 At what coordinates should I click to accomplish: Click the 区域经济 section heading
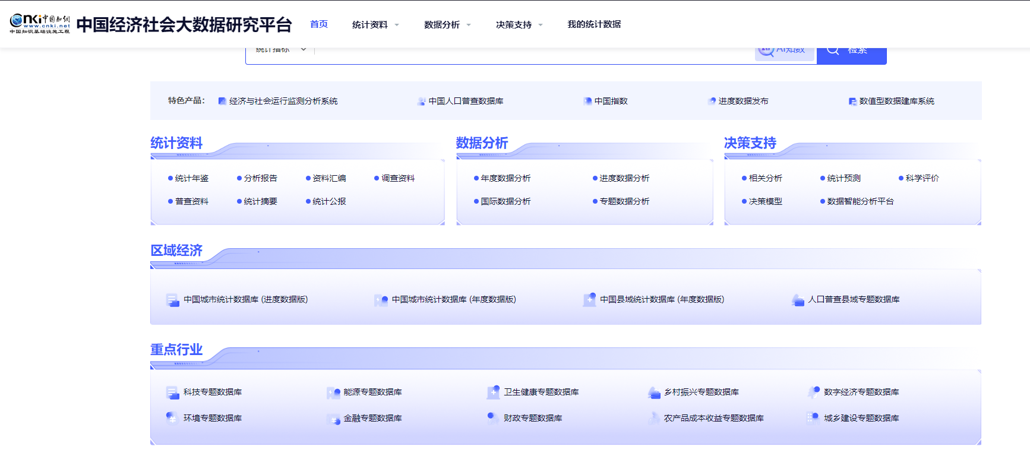point(176,251)
